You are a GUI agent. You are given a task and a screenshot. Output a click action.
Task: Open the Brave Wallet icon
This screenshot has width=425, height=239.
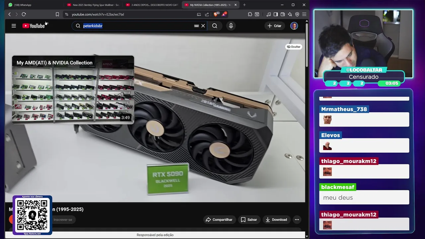pos(283,14)
